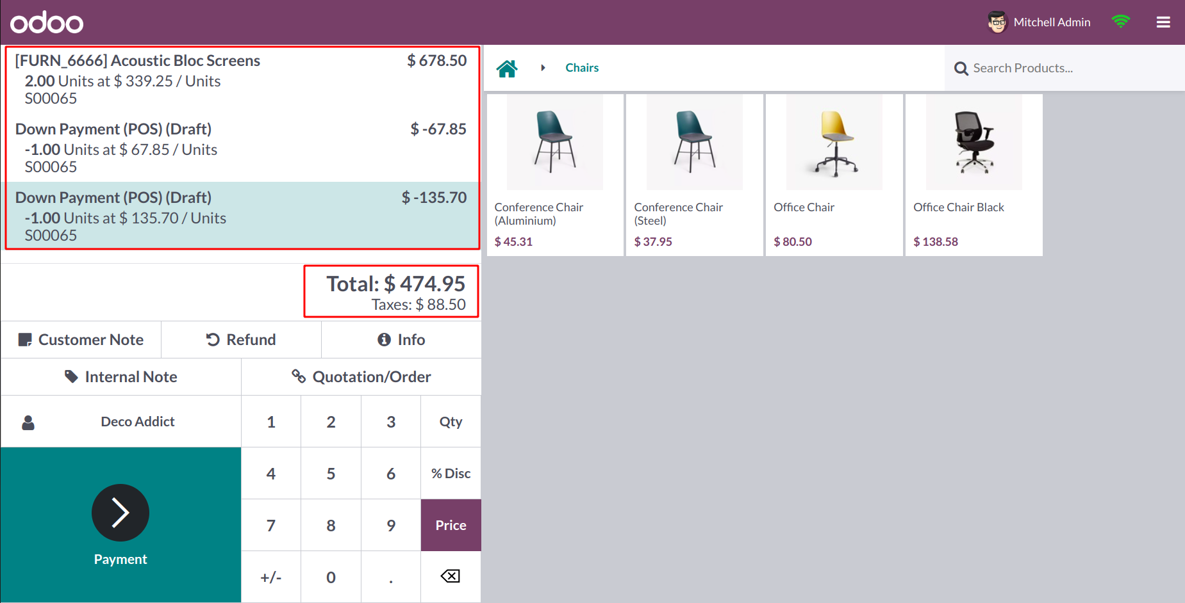Click the Payment arrow circle
Viewport: 1185px width, 603px height.
click(120, 513)
